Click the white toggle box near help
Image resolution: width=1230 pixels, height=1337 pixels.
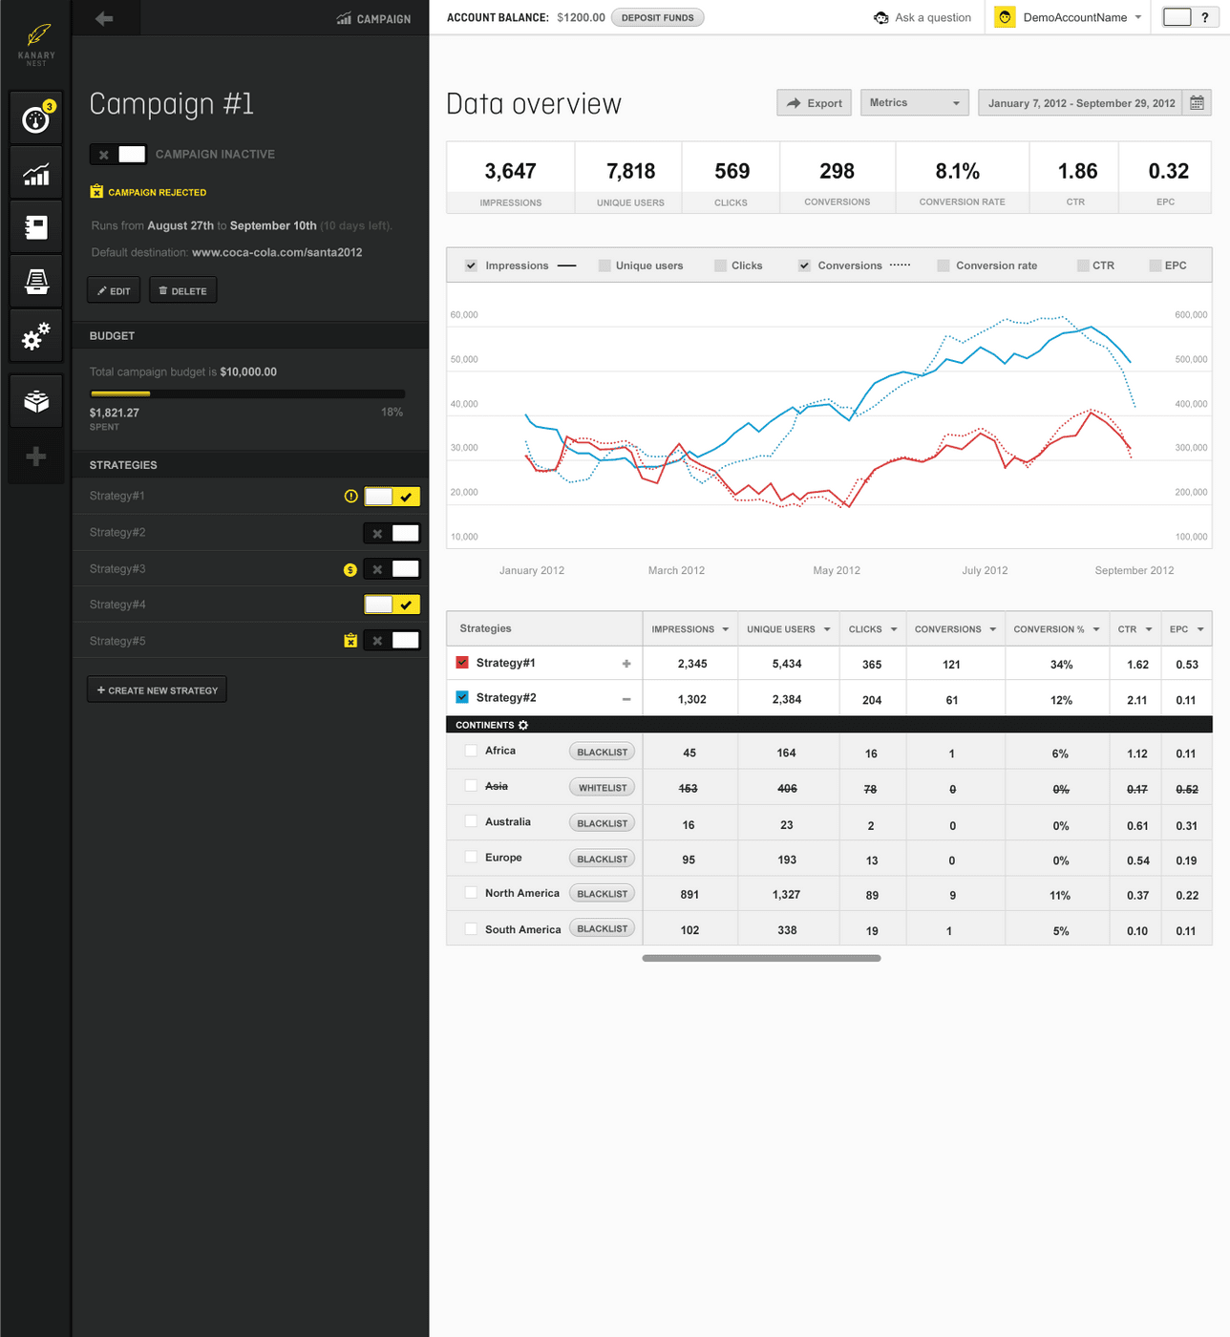point(1177,17)
